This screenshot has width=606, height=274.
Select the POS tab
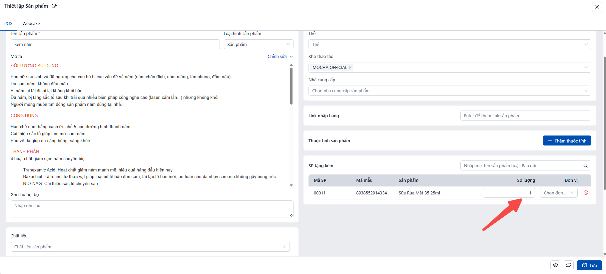point(8,24)
